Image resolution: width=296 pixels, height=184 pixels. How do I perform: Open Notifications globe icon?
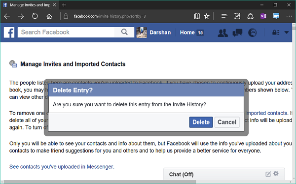click(x=253, y=32)
